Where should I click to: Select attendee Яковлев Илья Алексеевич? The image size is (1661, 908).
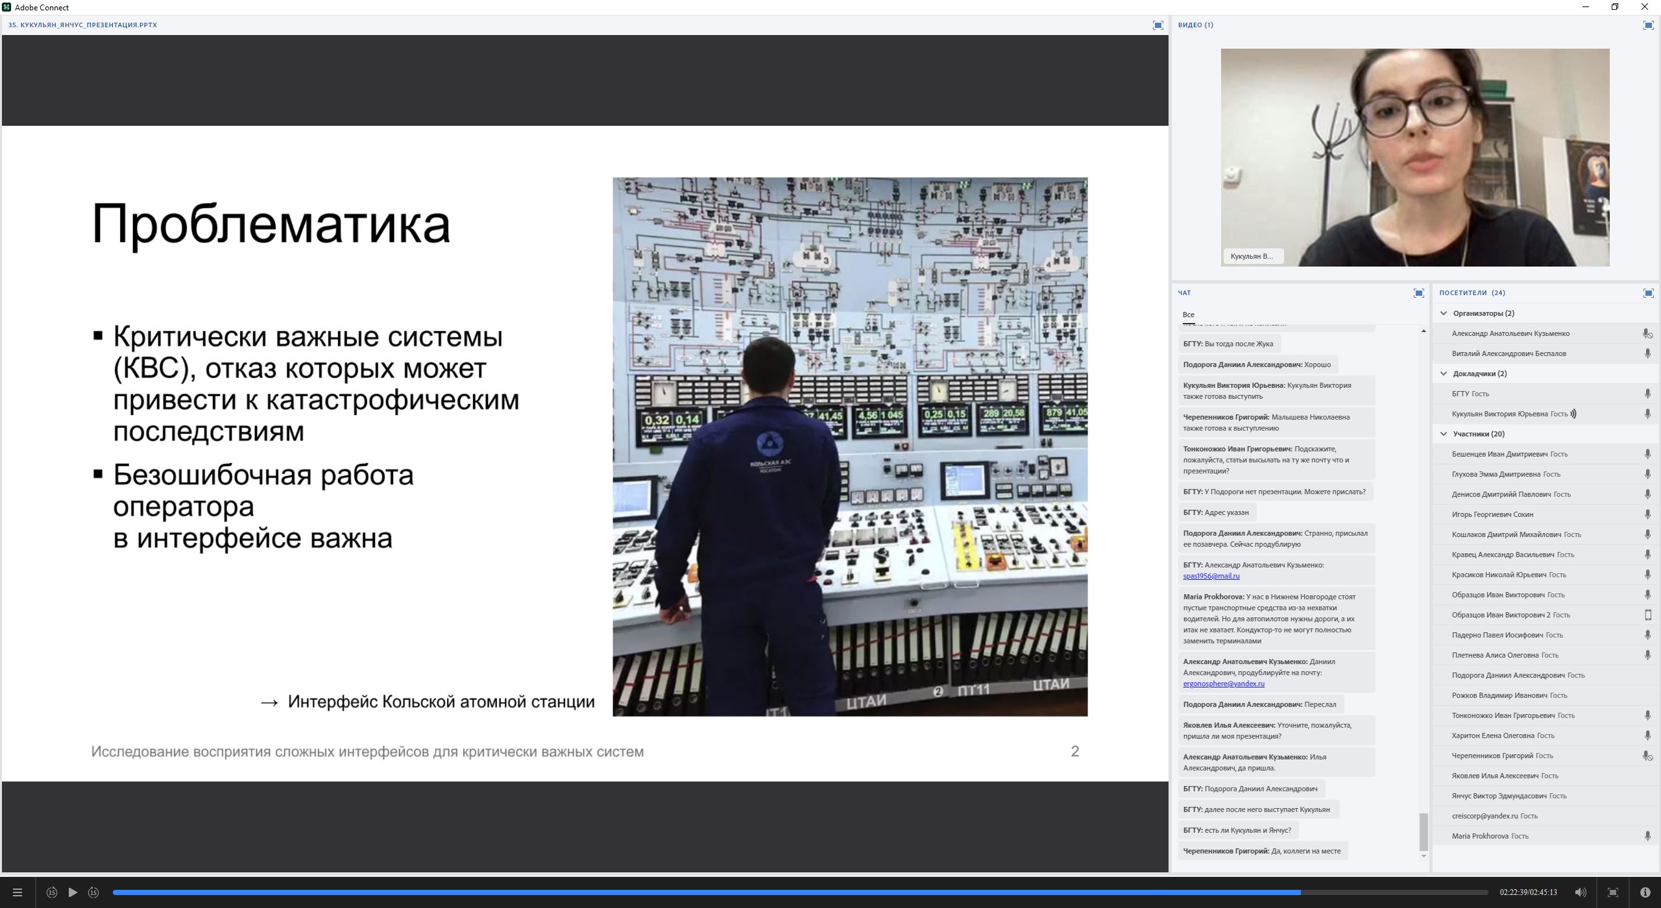1546,776
